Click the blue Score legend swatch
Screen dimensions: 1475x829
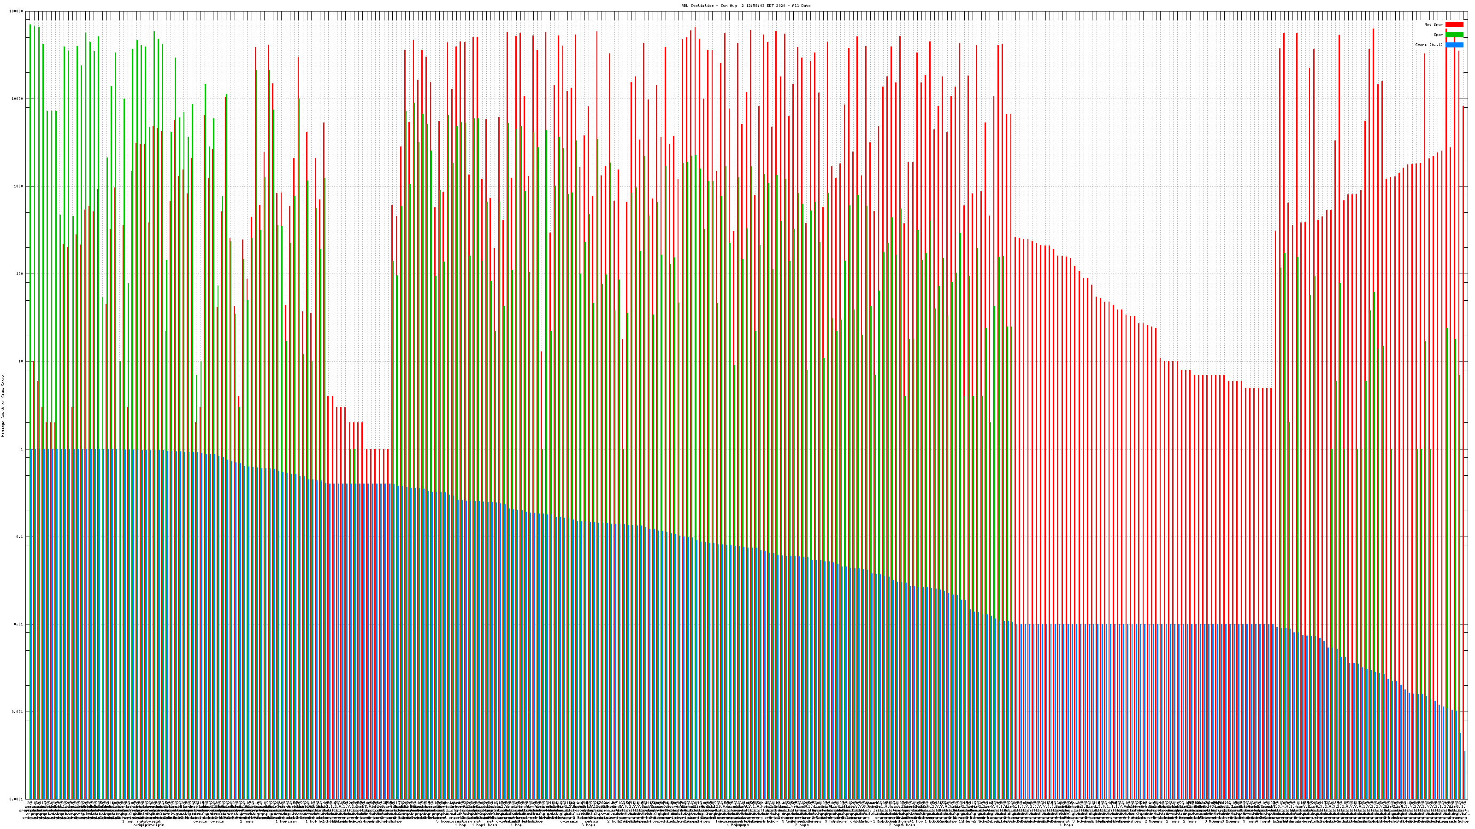coord(1454,45)
